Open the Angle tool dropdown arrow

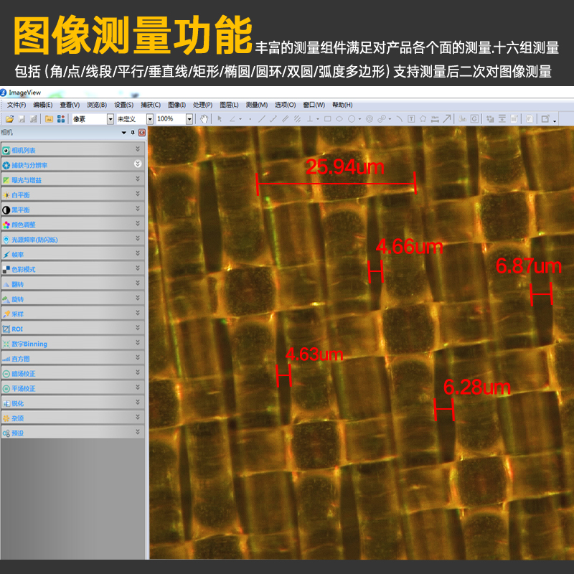pyautogui.click(x=240, y=119)
